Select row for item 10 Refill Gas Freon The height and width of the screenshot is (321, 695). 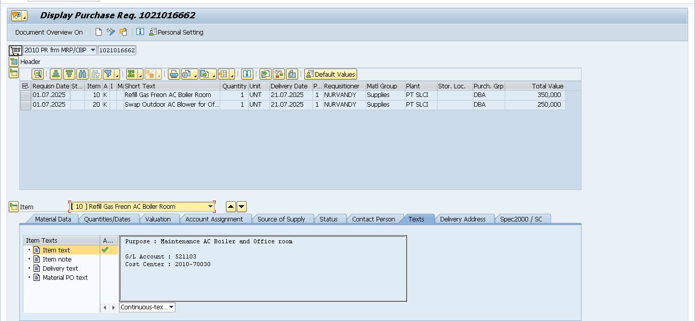coord(25,95)
